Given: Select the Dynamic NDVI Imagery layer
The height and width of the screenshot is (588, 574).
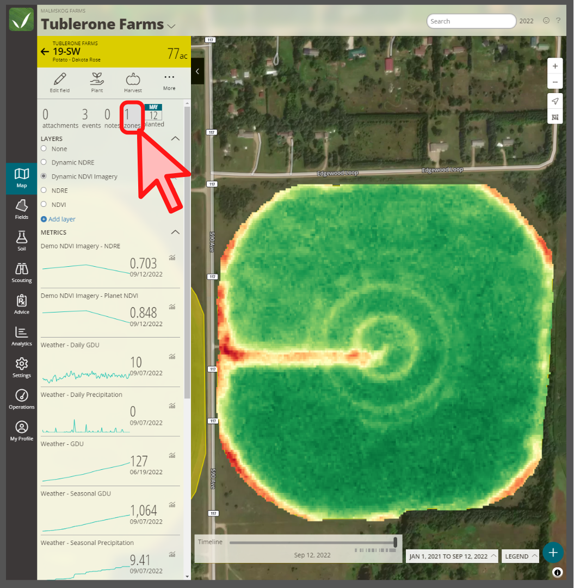Looking at the screenshot, I should [44, 176].
